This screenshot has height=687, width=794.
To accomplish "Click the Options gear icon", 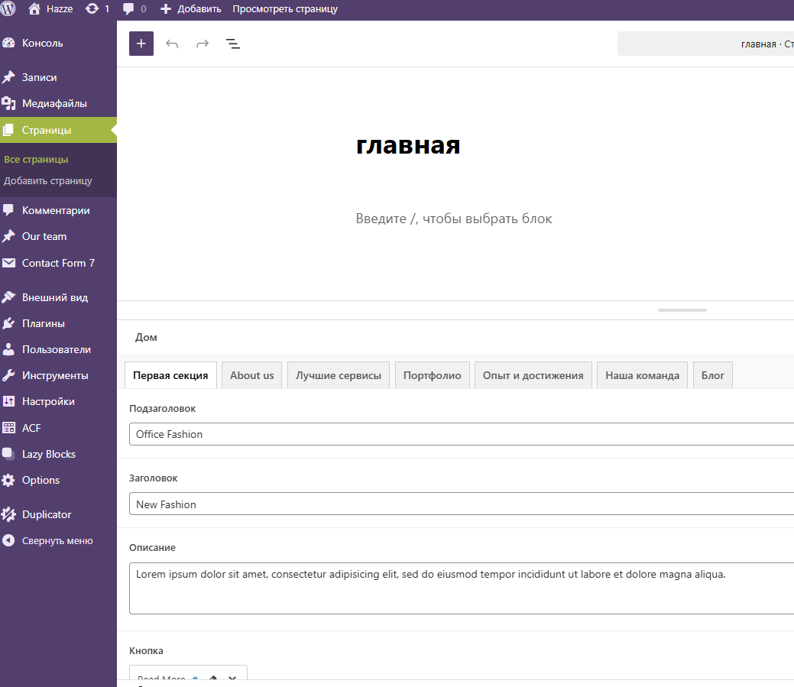I will [8, 480].
